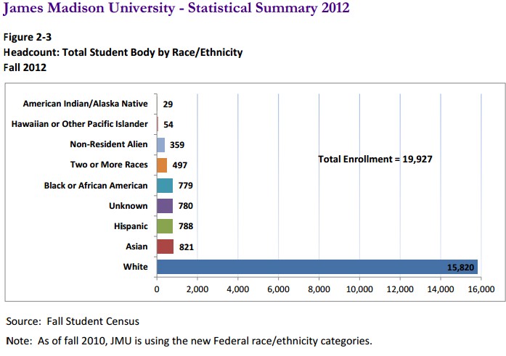Select the purple Unknown bar
This screenshot has width=506, height=356.
165,206
